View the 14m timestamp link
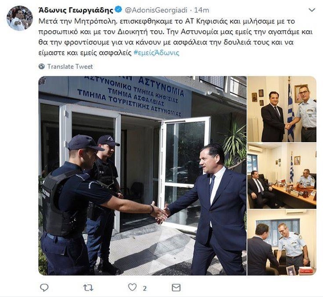The height and width of the screenshot is (297, 323). [x=202, y=10]
